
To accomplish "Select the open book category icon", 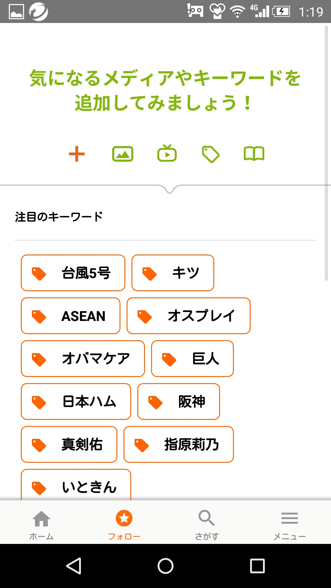I will (254, 154).
